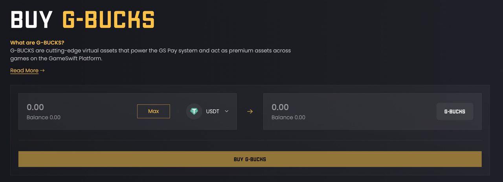Click the yellow arrow between the two panels
This screenshot has width=503, height=182.
pos(250,111)
